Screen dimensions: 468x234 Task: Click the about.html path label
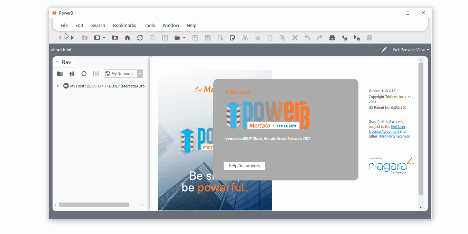tap(61, 50)
